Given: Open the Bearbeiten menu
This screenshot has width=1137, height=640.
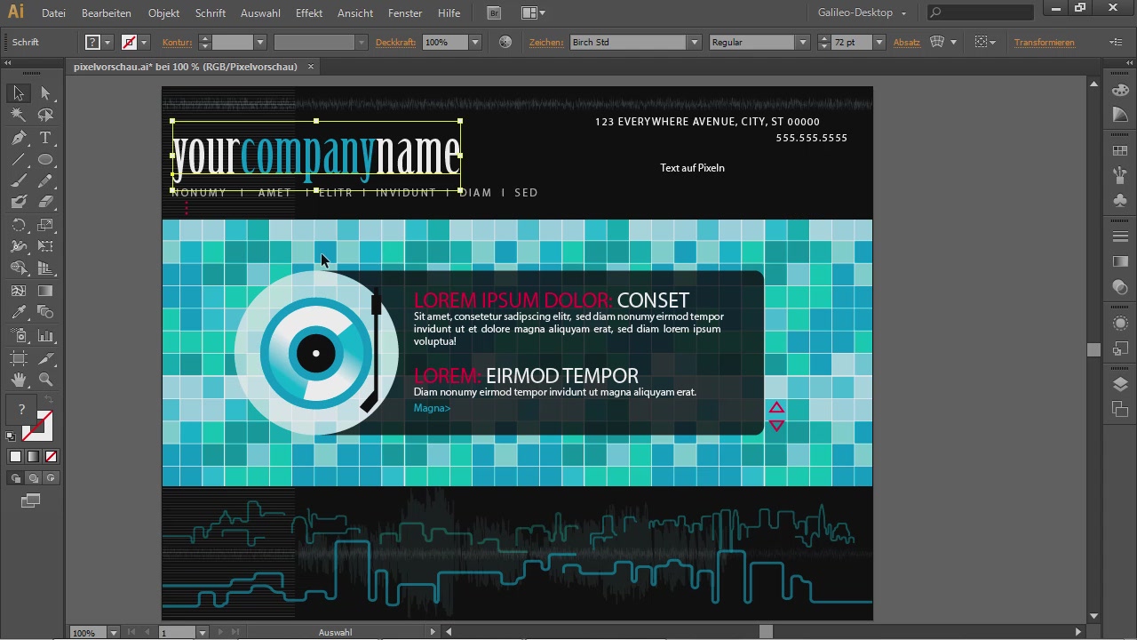Looking at the screenshot, I should pyautogui.click(x=106, y=13).
